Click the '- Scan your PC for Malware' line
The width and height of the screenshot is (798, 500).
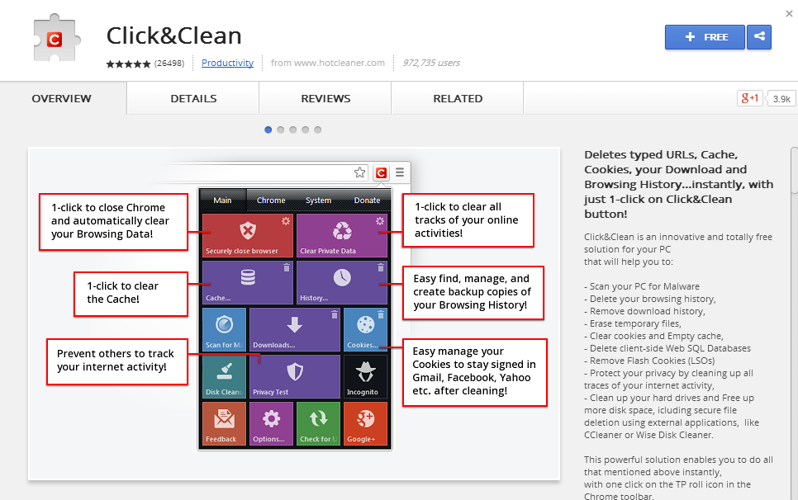click(642, 286)
